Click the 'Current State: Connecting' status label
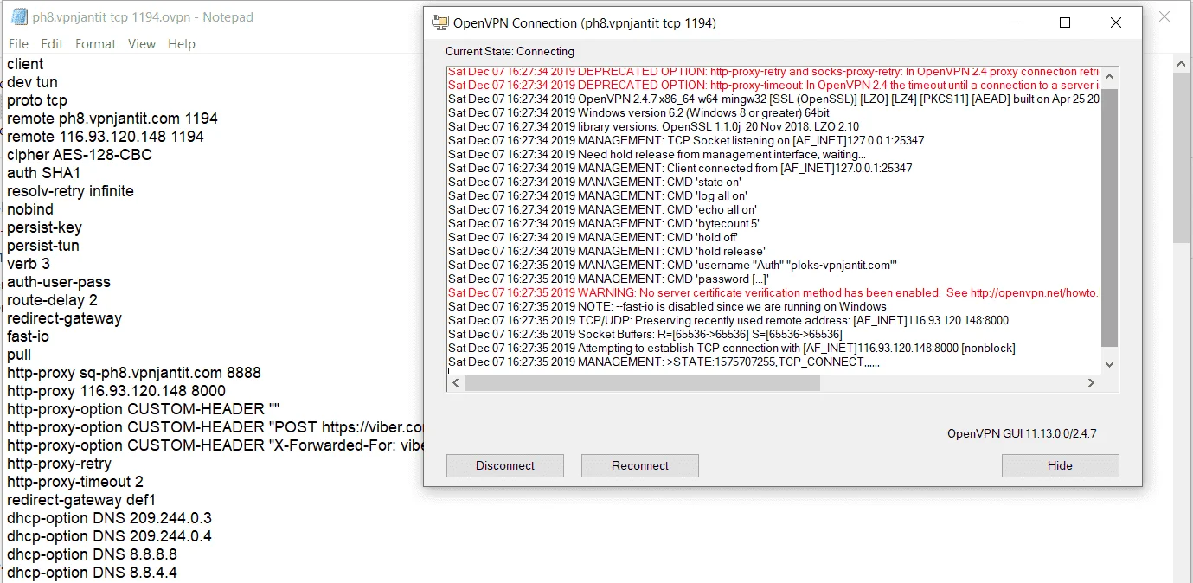Viewport: 1193px width, 583px height. [x=510, y=52]
